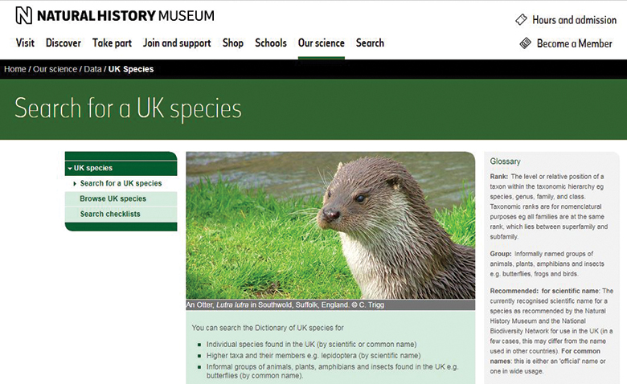Open the Search navigation item
The height and width of the screenshot is (384, 627).
pyautogui.click(x=370, y=43)
